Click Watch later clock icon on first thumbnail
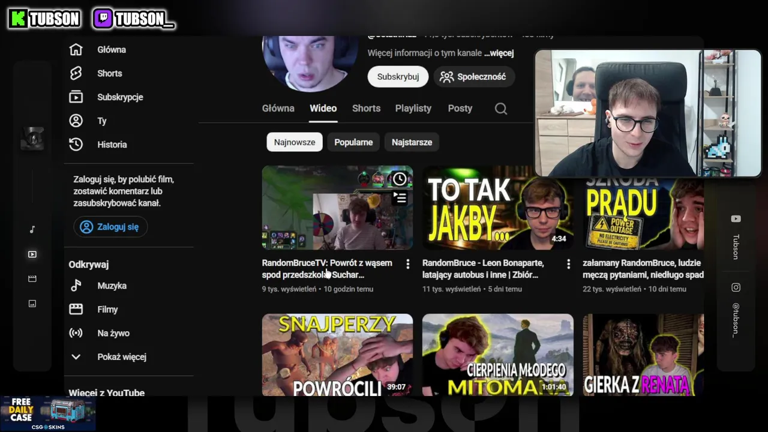 tap(400, 178)
